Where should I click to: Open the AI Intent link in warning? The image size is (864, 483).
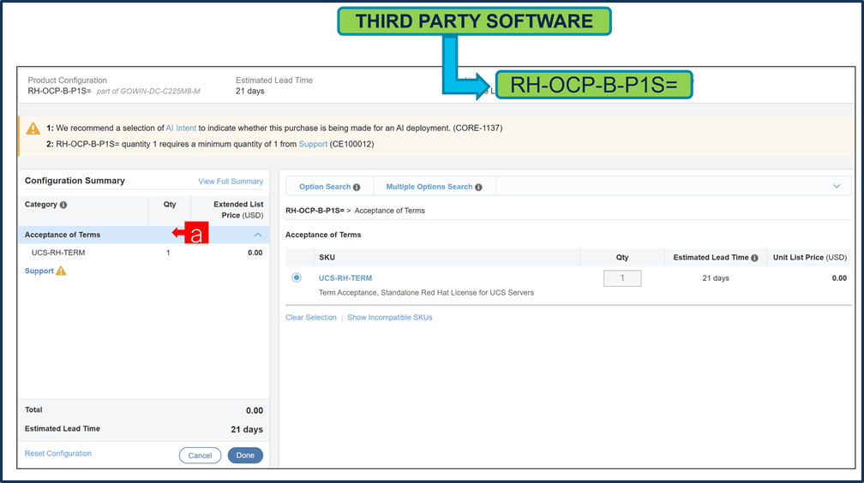[181, 128]
